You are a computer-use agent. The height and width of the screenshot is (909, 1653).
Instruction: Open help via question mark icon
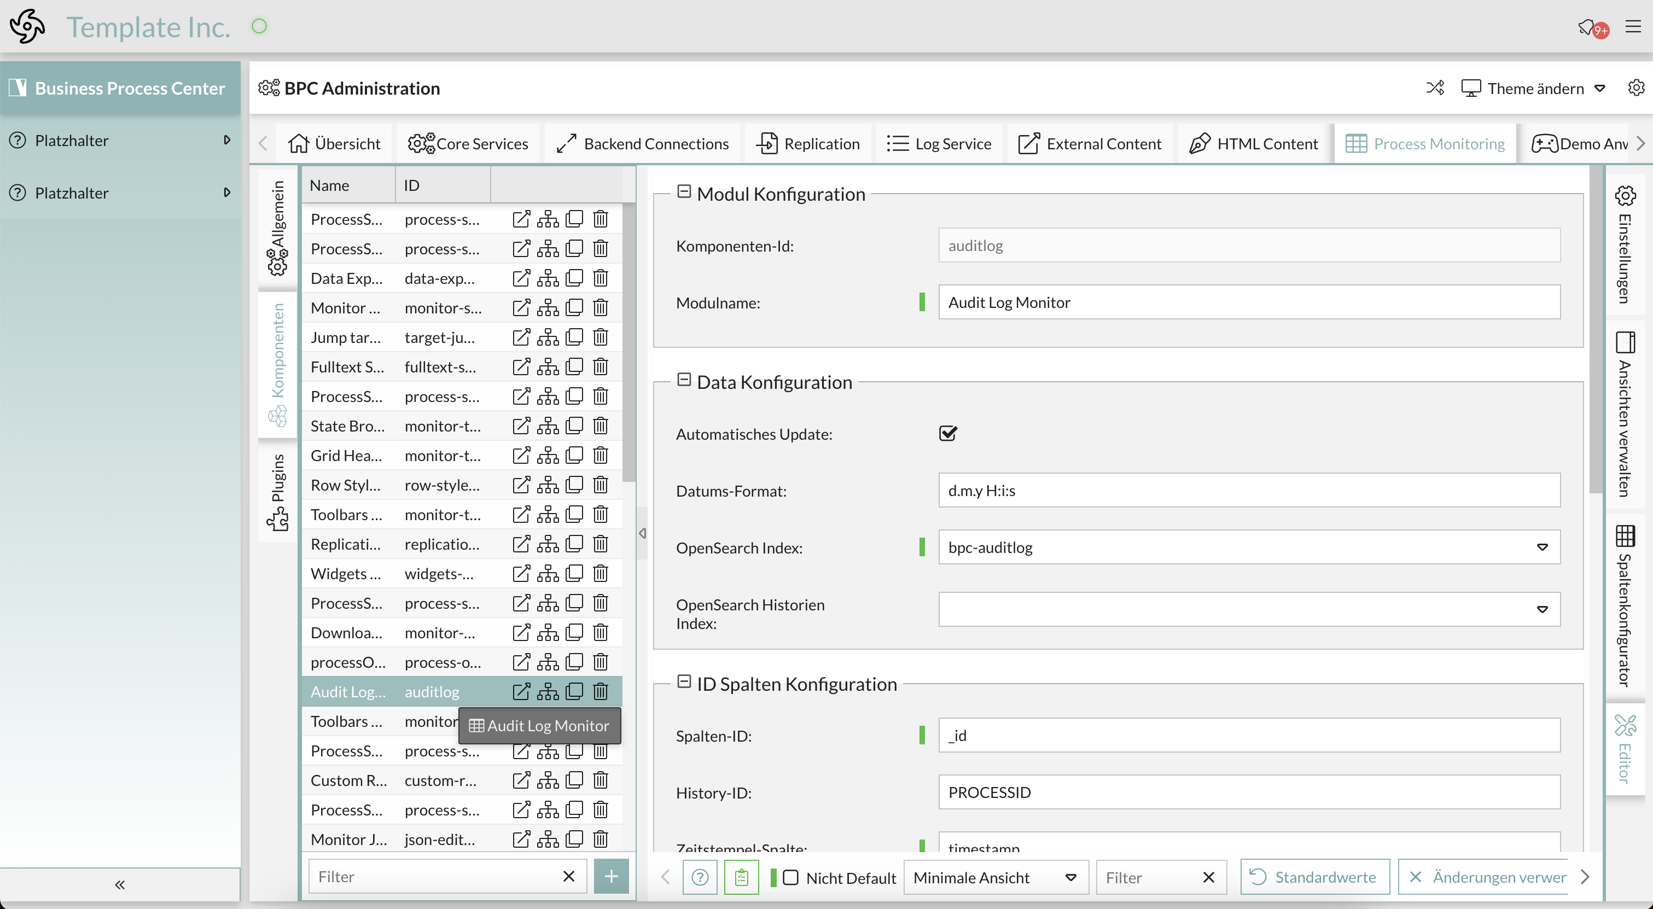[700, 877]
